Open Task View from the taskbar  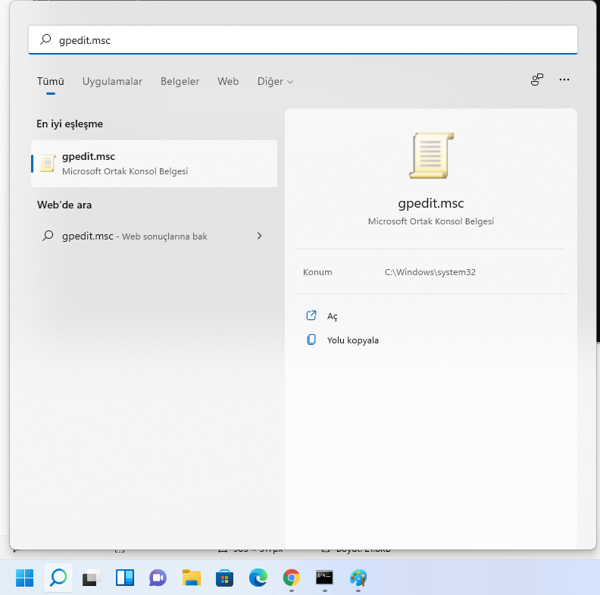click(x=91, y=578)
